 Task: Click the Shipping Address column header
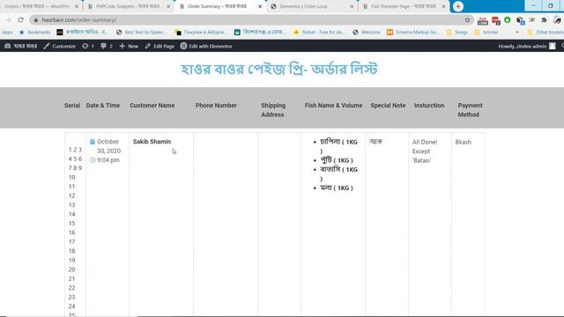tap(273, 110)
